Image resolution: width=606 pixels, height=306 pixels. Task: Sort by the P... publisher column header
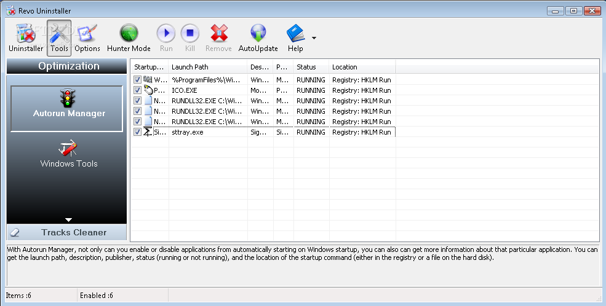pos(283,67)
